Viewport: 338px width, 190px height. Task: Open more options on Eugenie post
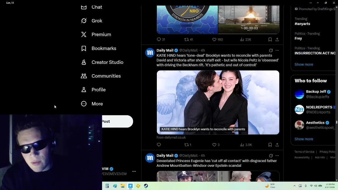point(277,155)
